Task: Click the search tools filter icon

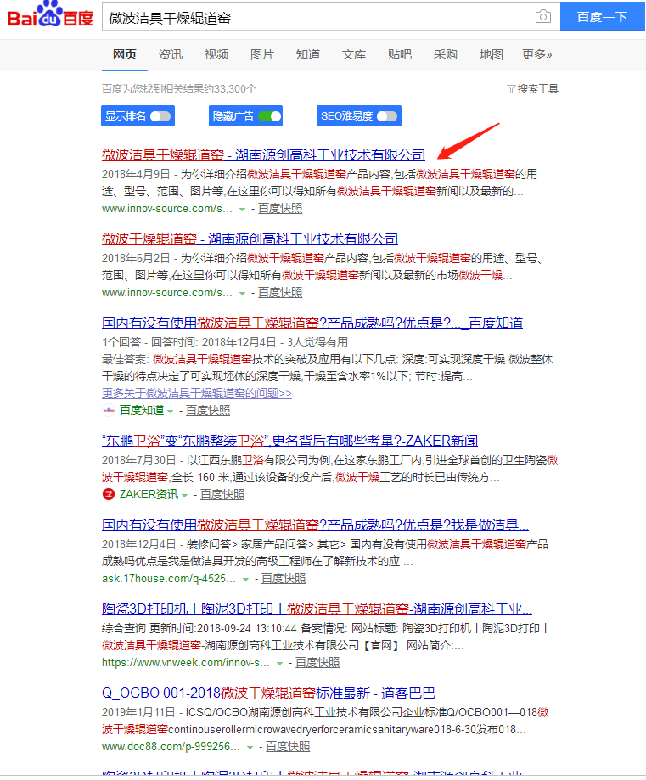Action: click(511, 89)
